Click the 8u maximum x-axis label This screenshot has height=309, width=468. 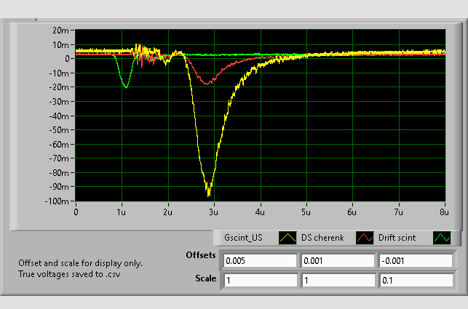tap(443, 213)
